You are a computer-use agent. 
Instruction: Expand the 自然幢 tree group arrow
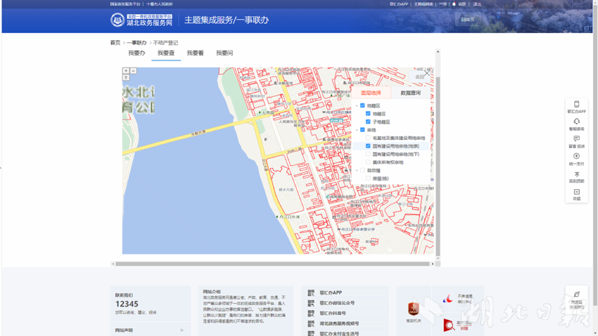(x=357, y=170)
